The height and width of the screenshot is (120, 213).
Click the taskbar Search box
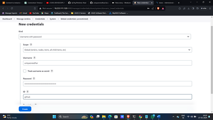(x=73, y=117)
